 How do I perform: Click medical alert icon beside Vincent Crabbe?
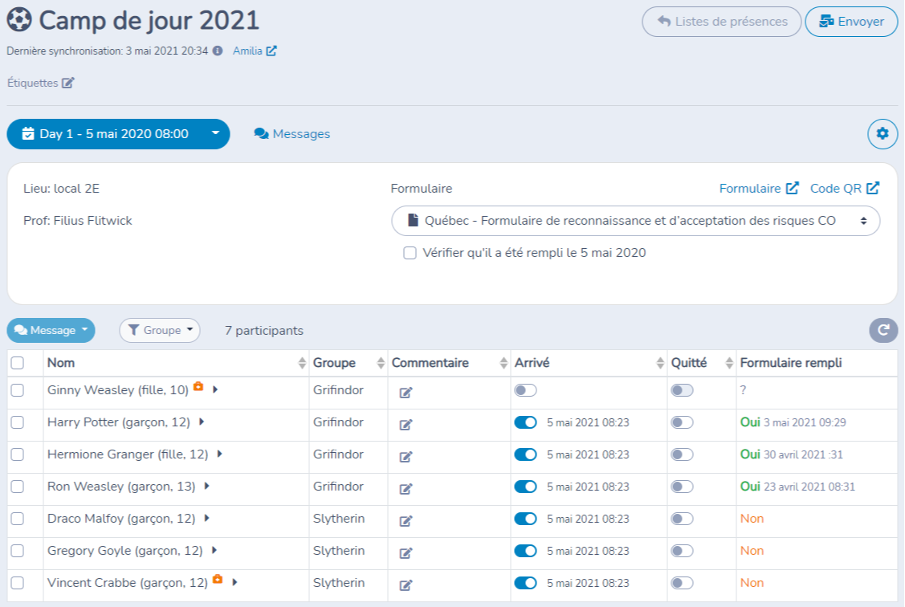218,579
